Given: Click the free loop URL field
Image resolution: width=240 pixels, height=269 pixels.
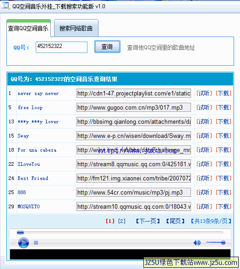Looking at the screenshot, I should point(134,108).
